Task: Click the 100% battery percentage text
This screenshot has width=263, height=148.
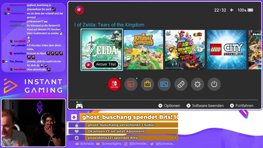Action: (242, 10)
